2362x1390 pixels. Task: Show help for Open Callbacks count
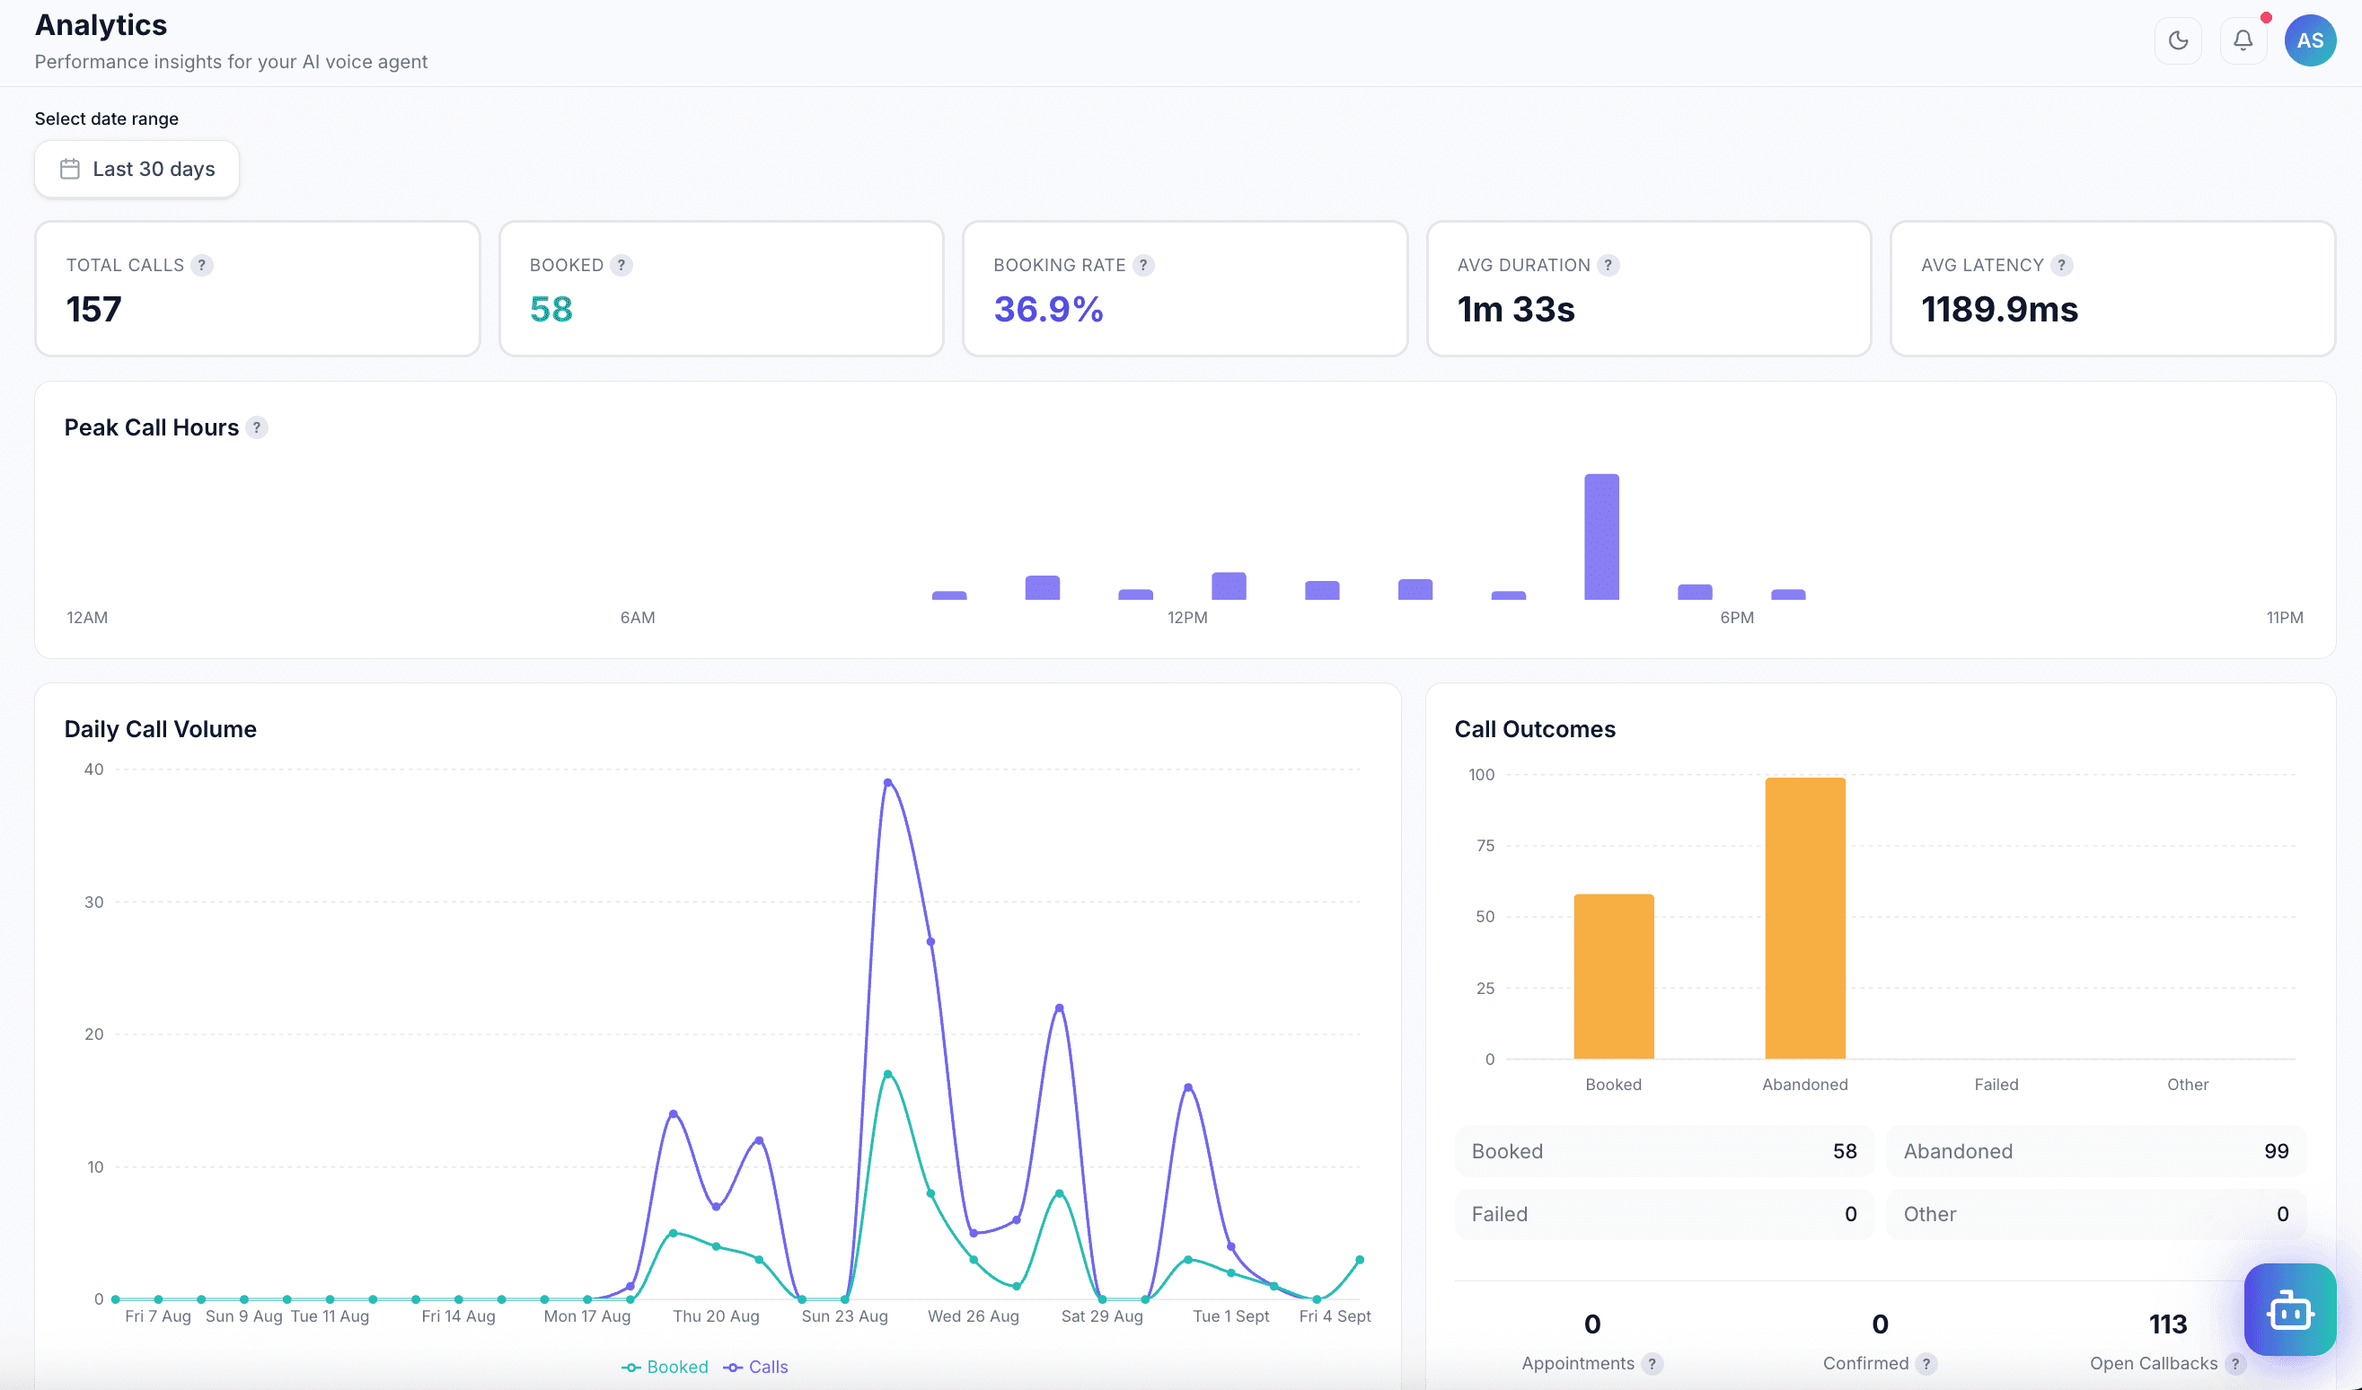point(2235,1364)
